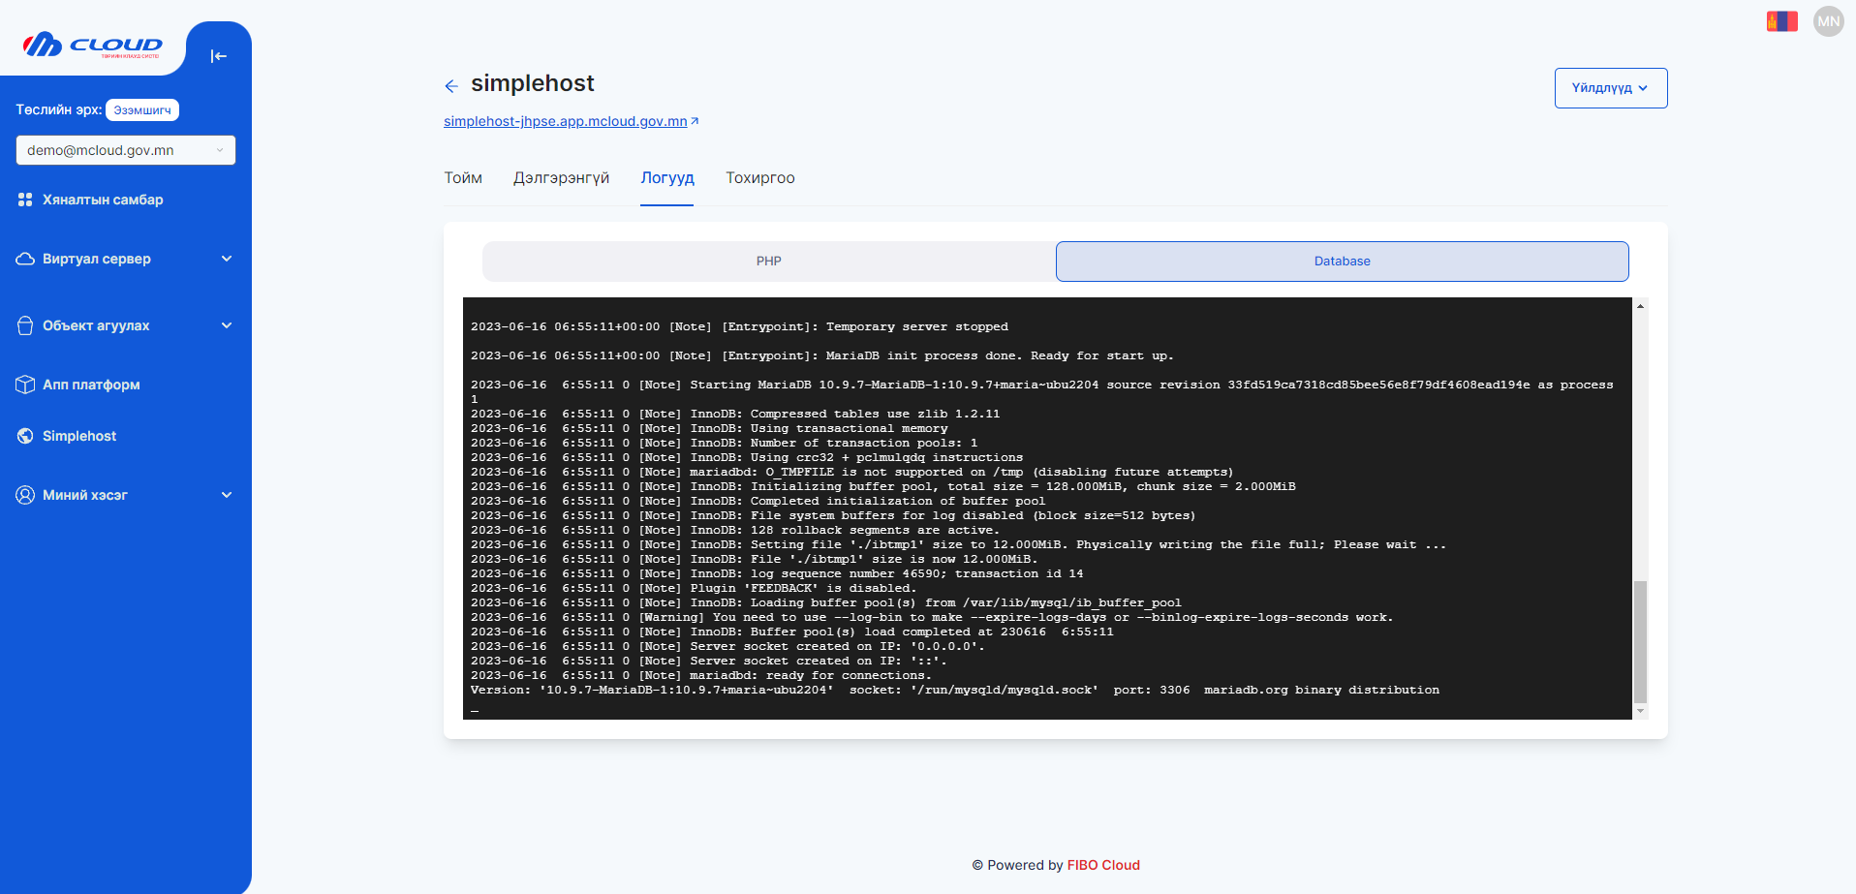Switch log view to PHP
Image resolution: width=1856 pixels, height=894 pixels.
(x=769, y=261)
